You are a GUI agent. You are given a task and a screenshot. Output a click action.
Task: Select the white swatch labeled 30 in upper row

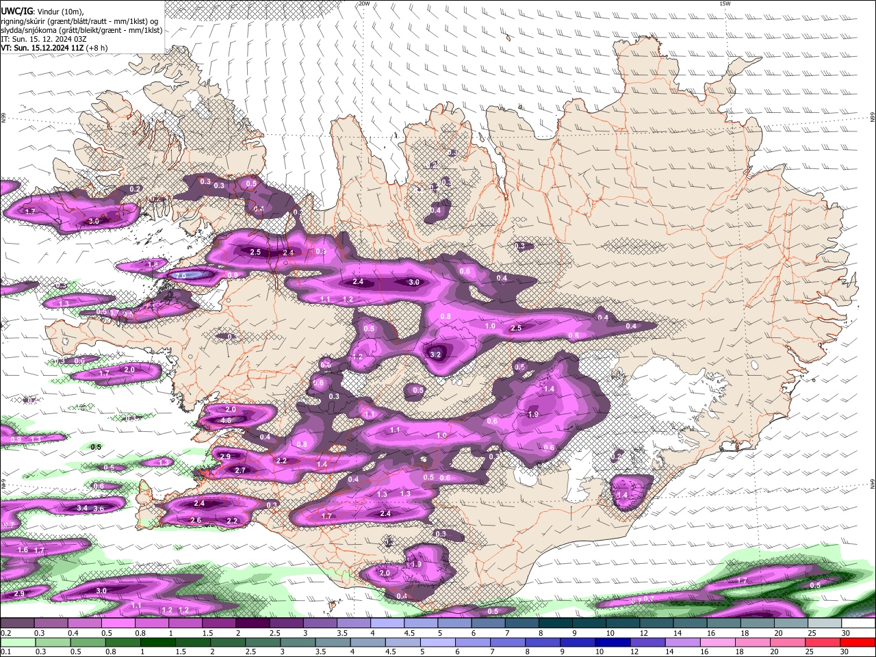click(859, 623)
